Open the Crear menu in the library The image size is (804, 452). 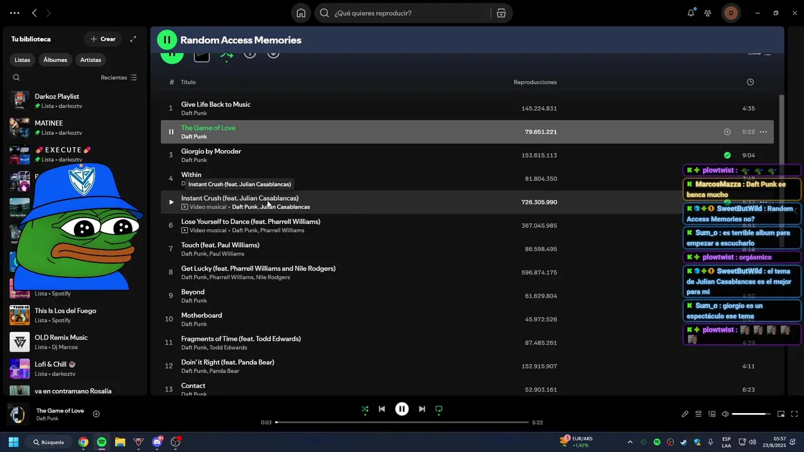(103, 39)
